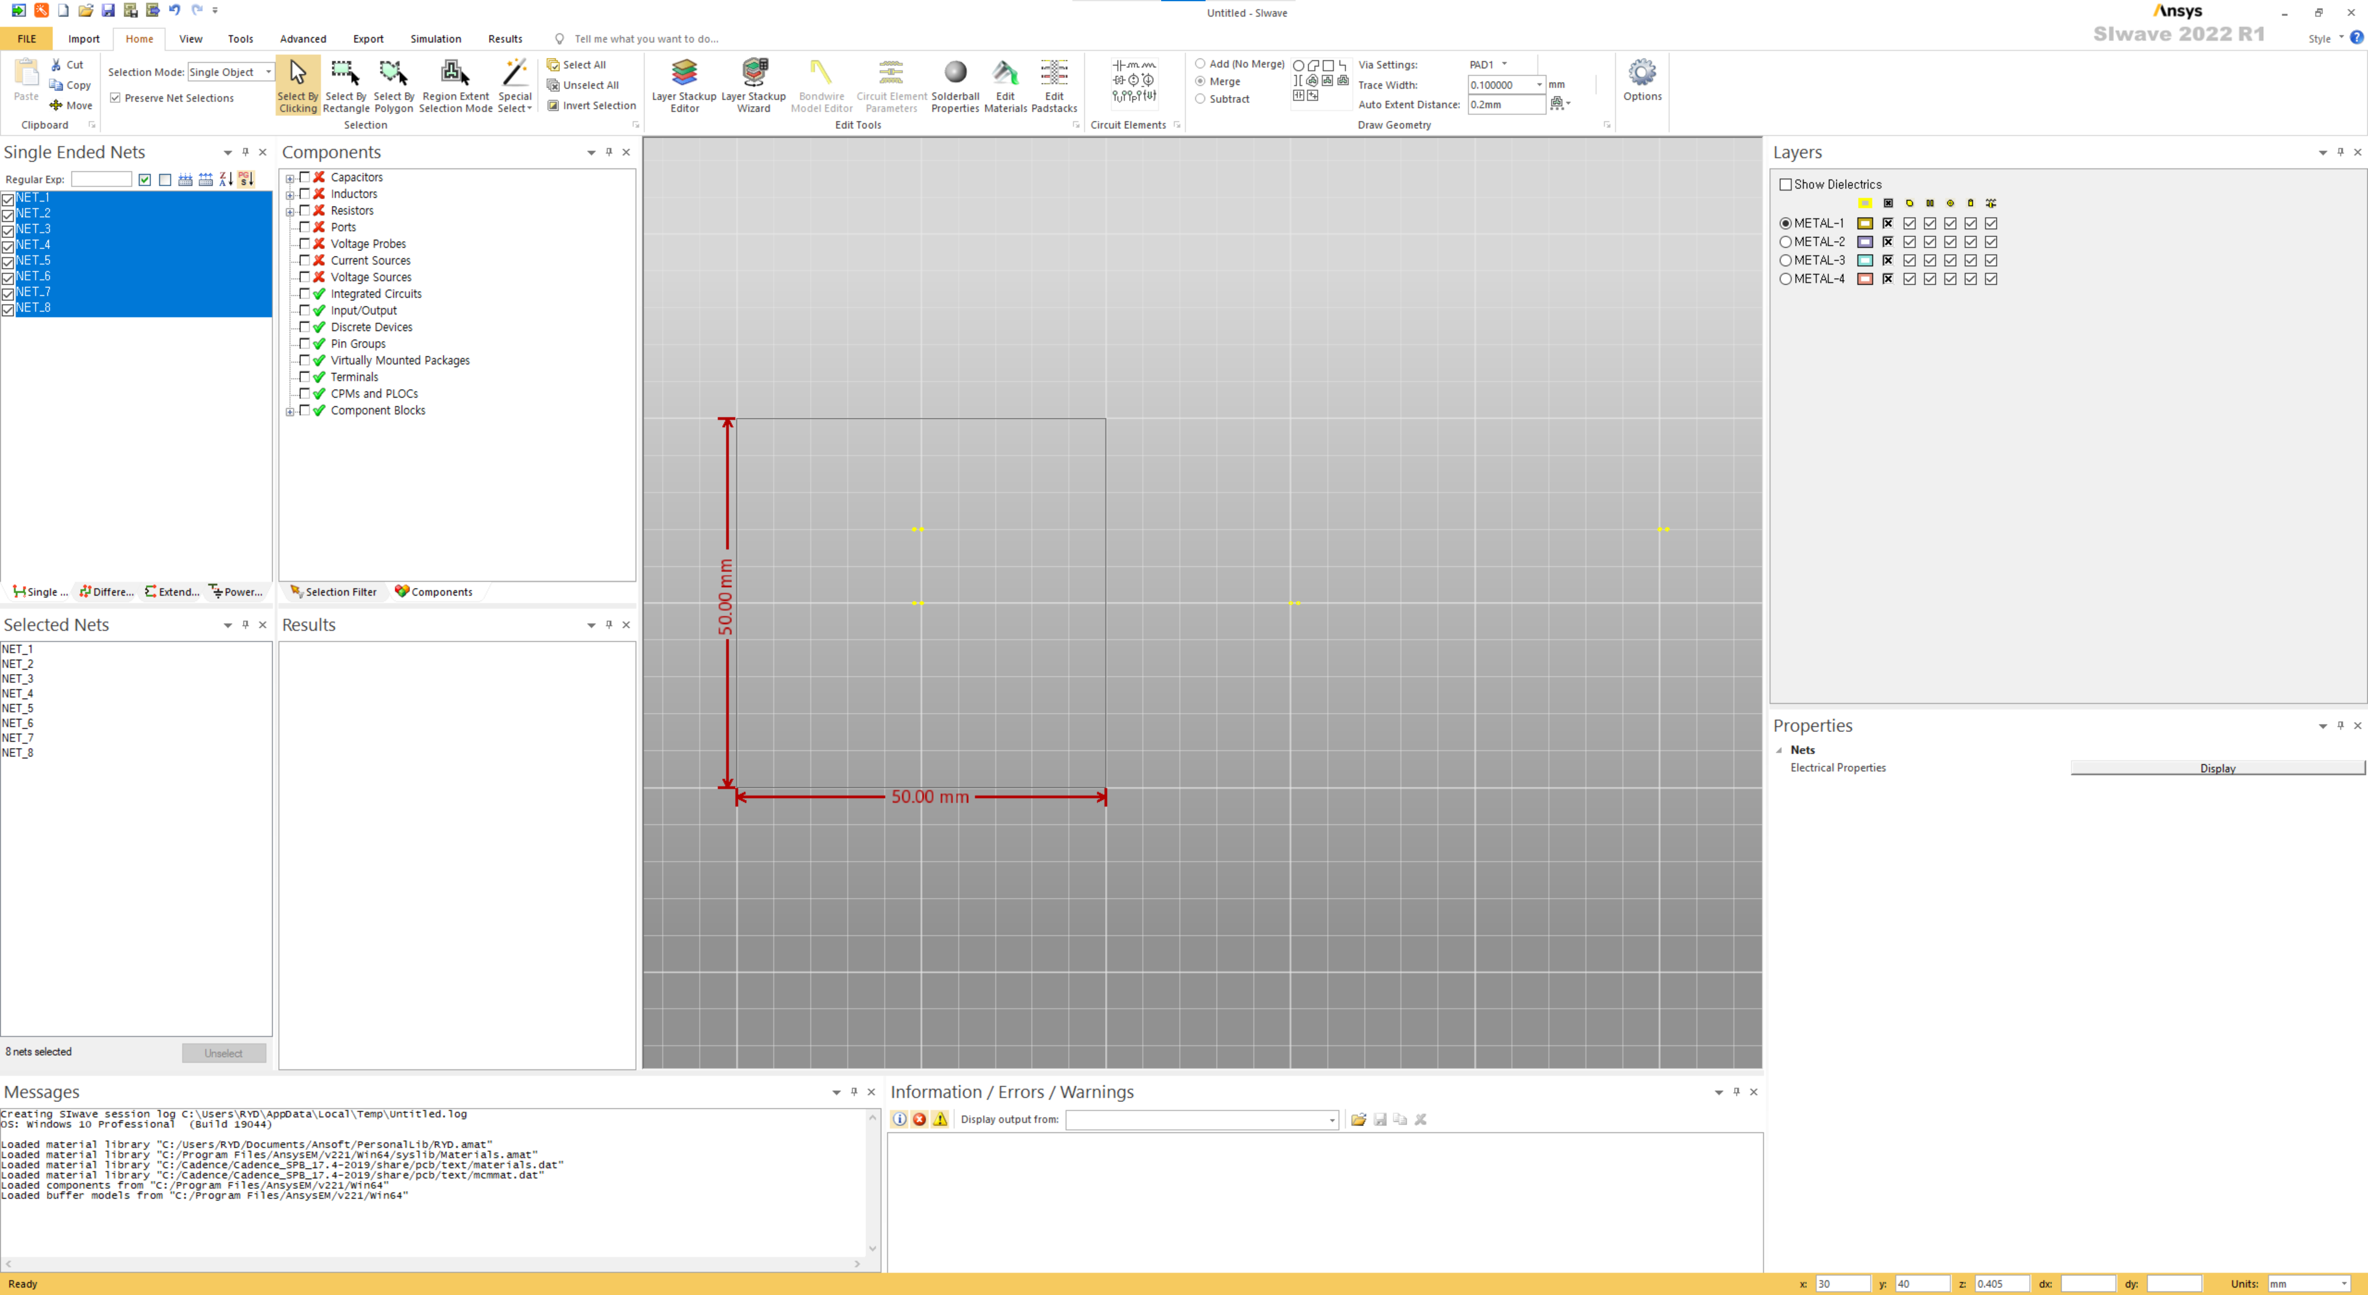Click the METAL-4 red color swatch
The width and height of the screenshot is (2368, 1295).
click(1864, 279)
